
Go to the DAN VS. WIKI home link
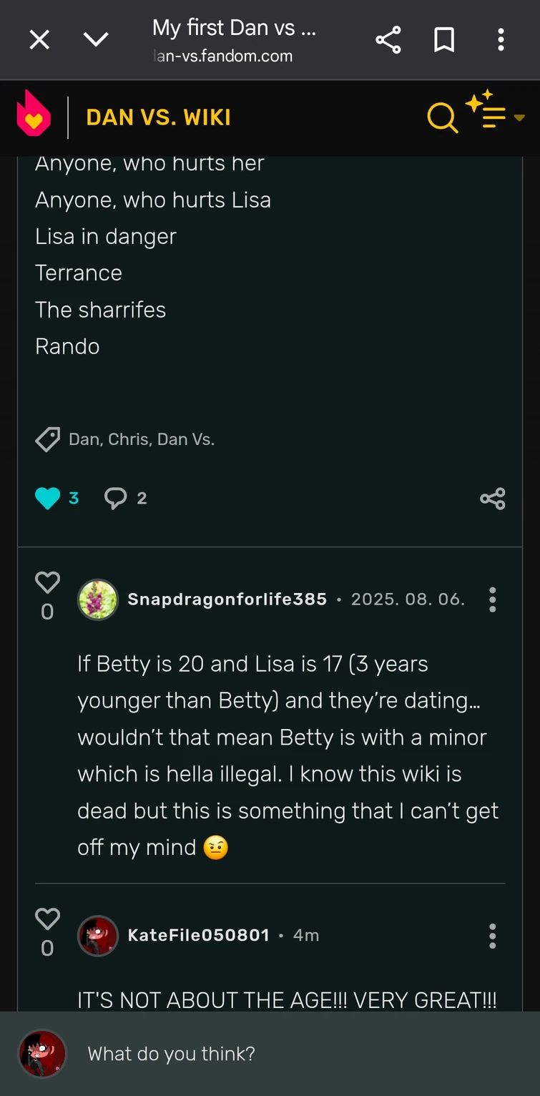(x=159, y=117)
